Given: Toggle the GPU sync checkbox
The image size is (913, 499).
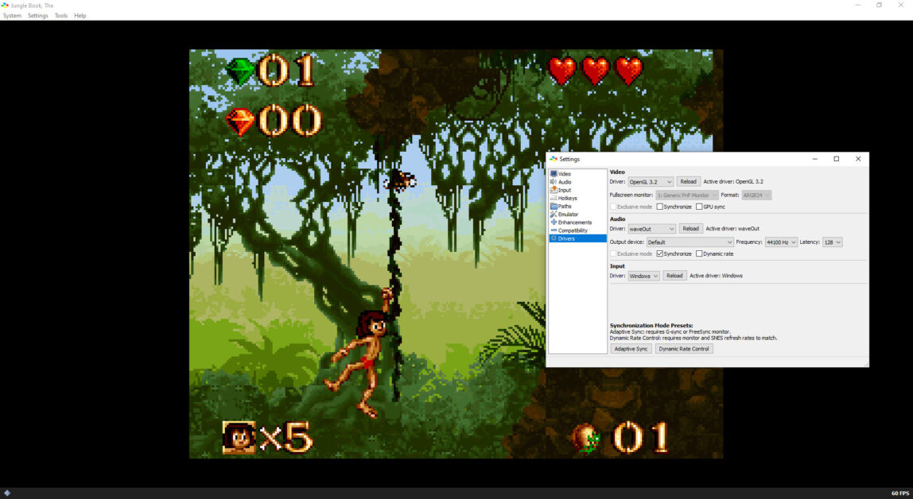Looking at the screenshot, I should (x=699, y=207).
